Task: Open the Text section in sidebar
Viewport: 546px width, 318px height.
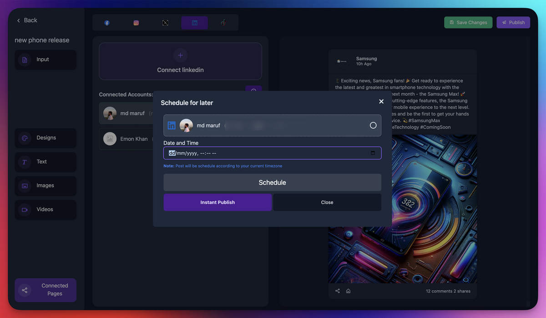Action: click(45, 162)
